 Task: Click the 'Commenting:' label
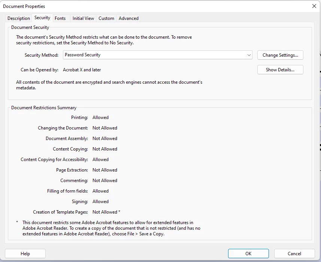pos(74,180)
